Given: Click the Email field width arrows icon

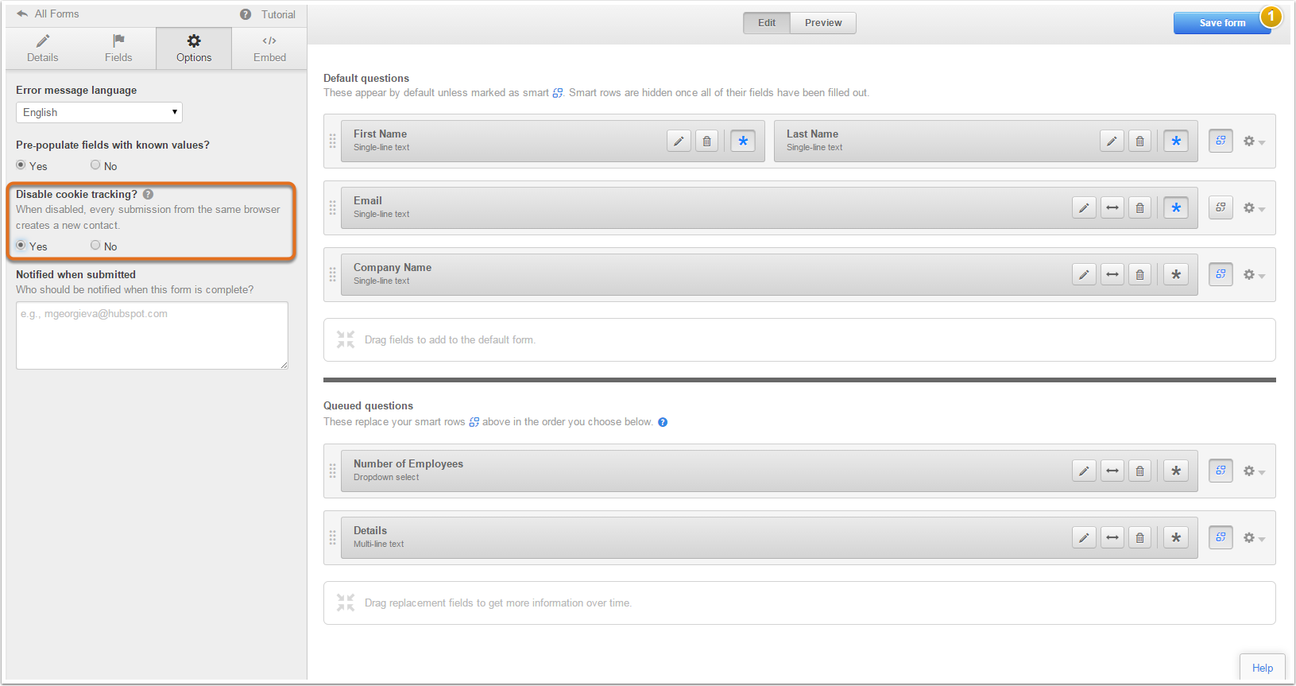Looking at the screenshot, I should coord(1112,208).
